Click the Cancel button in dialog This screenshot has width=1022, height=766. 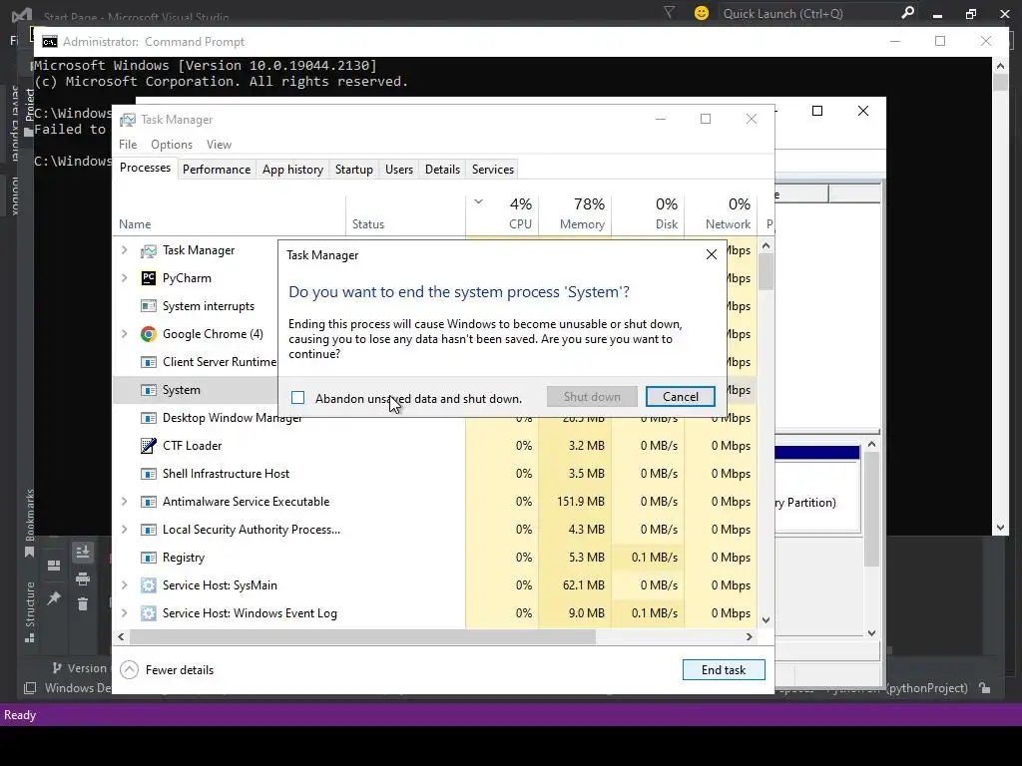click(x=681, y=397)
